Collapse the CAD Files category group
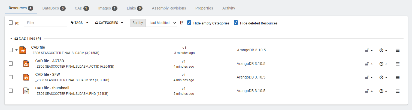 (x=11, y=39)
